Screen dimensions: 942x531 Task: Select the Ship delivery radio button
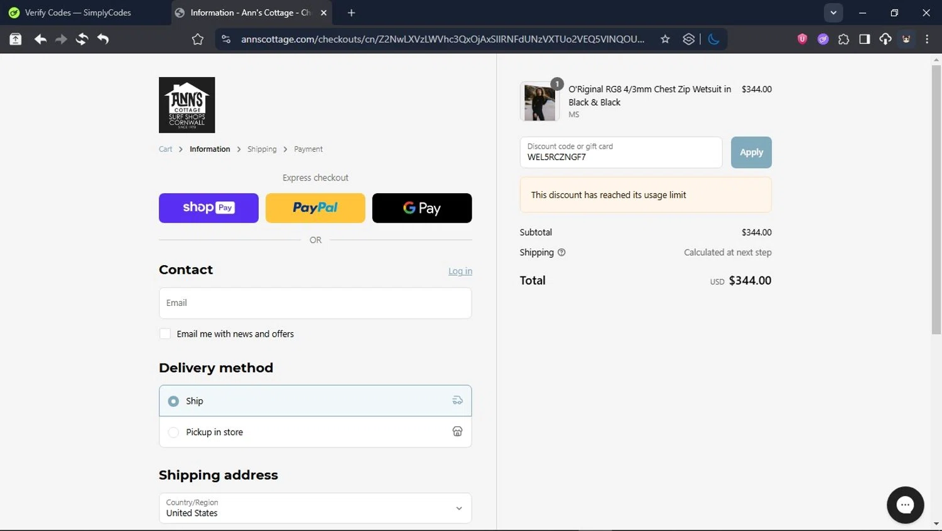click(x=173, y=401)
